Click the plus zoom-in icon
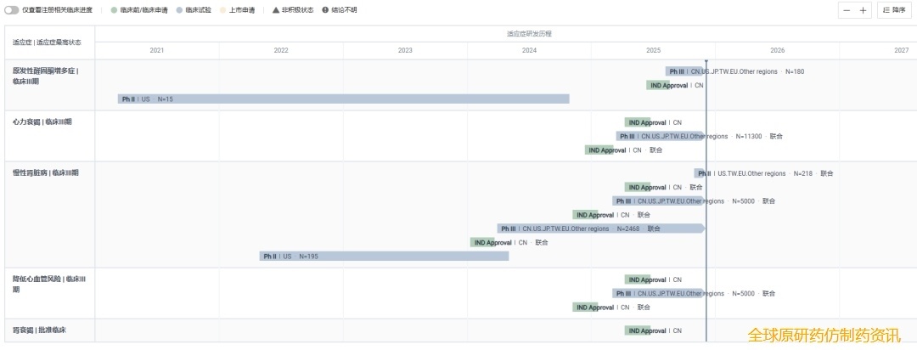 click(x=863, y=10)
